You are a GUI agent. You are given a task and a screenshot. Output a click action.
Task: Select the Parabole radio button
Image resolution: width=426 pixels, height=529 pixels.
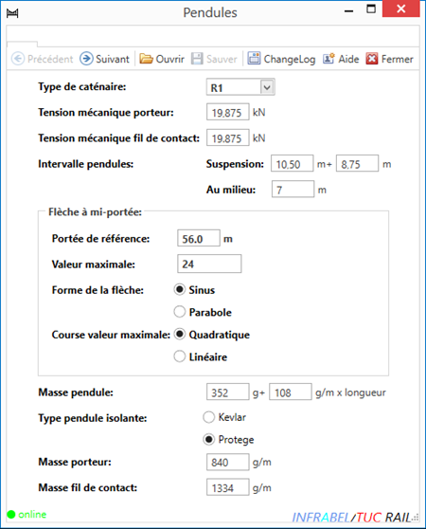click(x=180, y=312)
